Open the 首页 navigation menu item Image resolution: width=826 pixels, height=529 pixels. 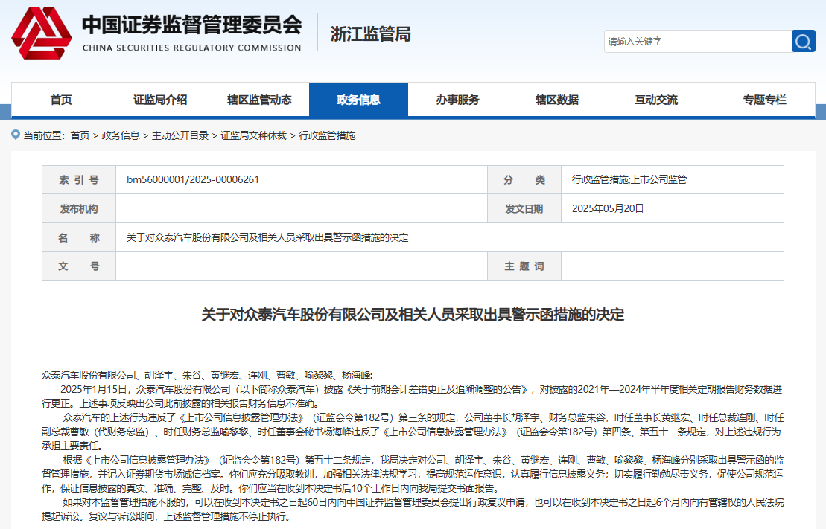tap(60, 99)
